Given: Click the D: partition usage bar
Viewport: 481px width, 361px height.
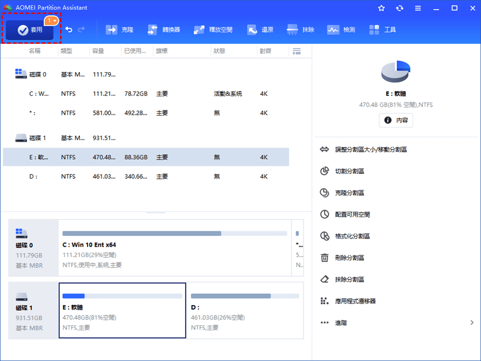Looking at the screenshot, I should (245, 296).
